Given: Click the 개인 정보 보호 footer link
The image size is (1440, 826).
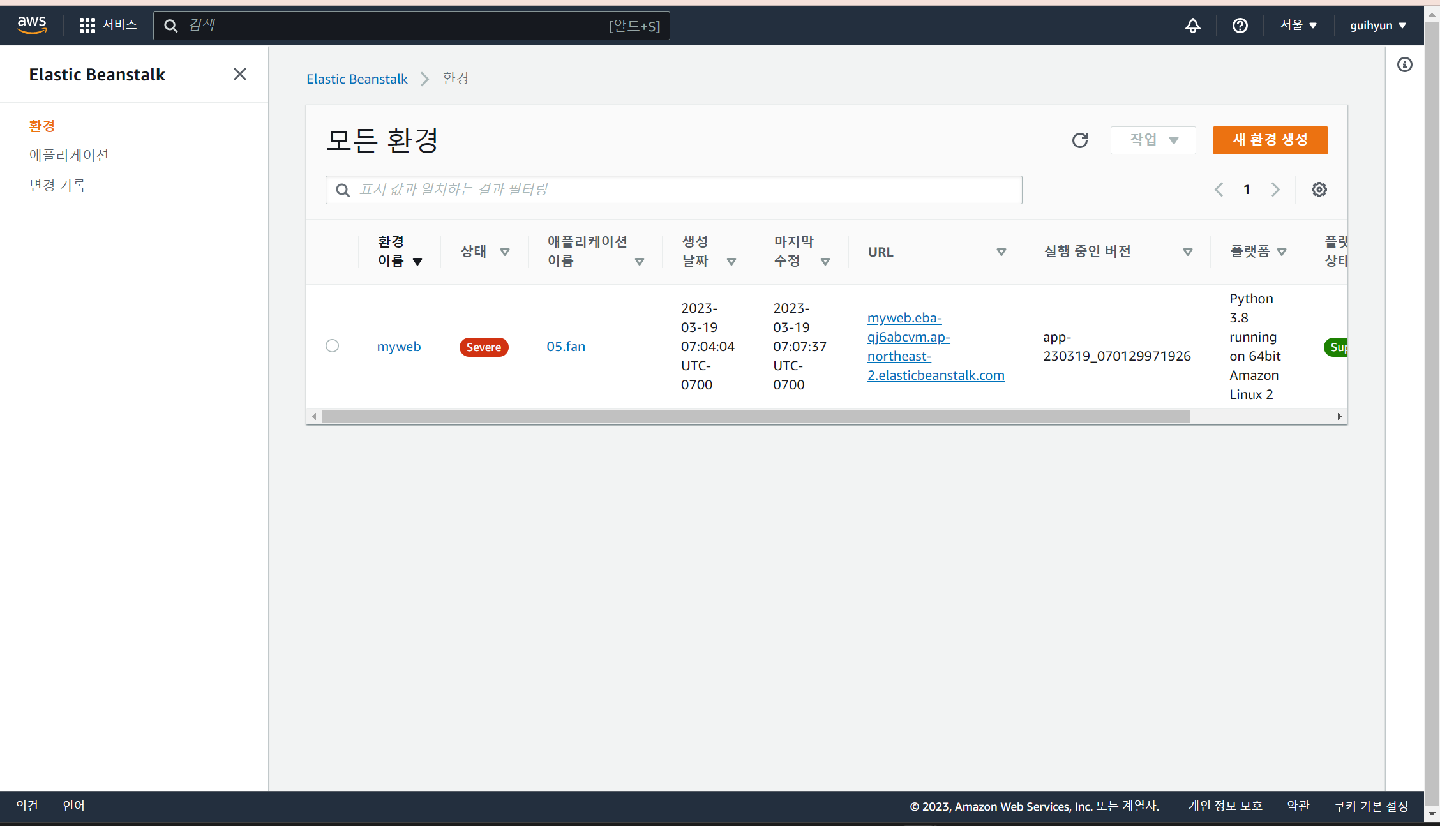Looking at the screenshot, I should tap(1226, 806).
